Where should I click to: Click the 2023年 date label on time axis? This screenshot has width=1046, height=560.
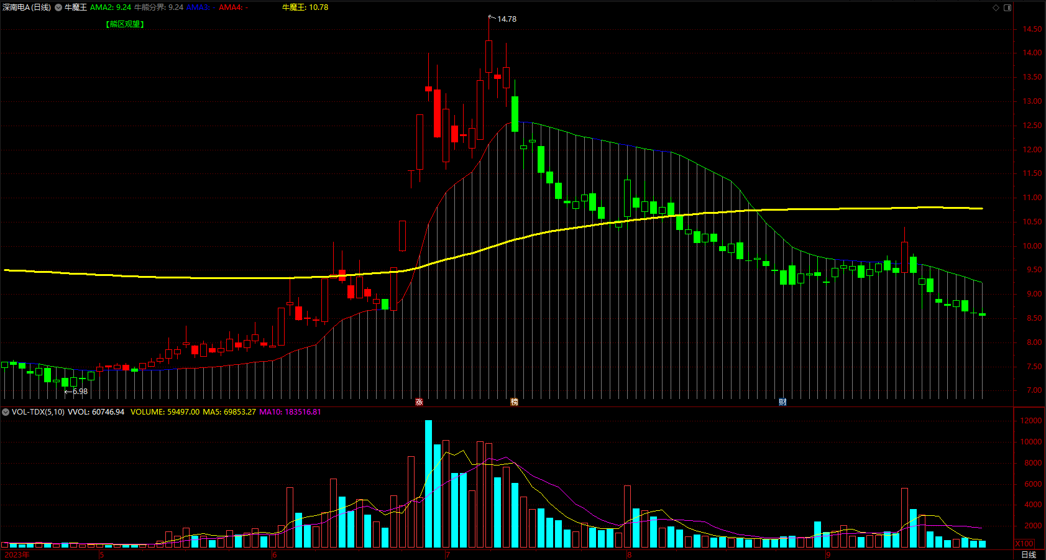17,554
